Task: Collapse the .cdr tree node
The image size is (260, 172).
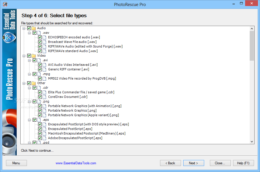Action: click(x=29, y=88)
